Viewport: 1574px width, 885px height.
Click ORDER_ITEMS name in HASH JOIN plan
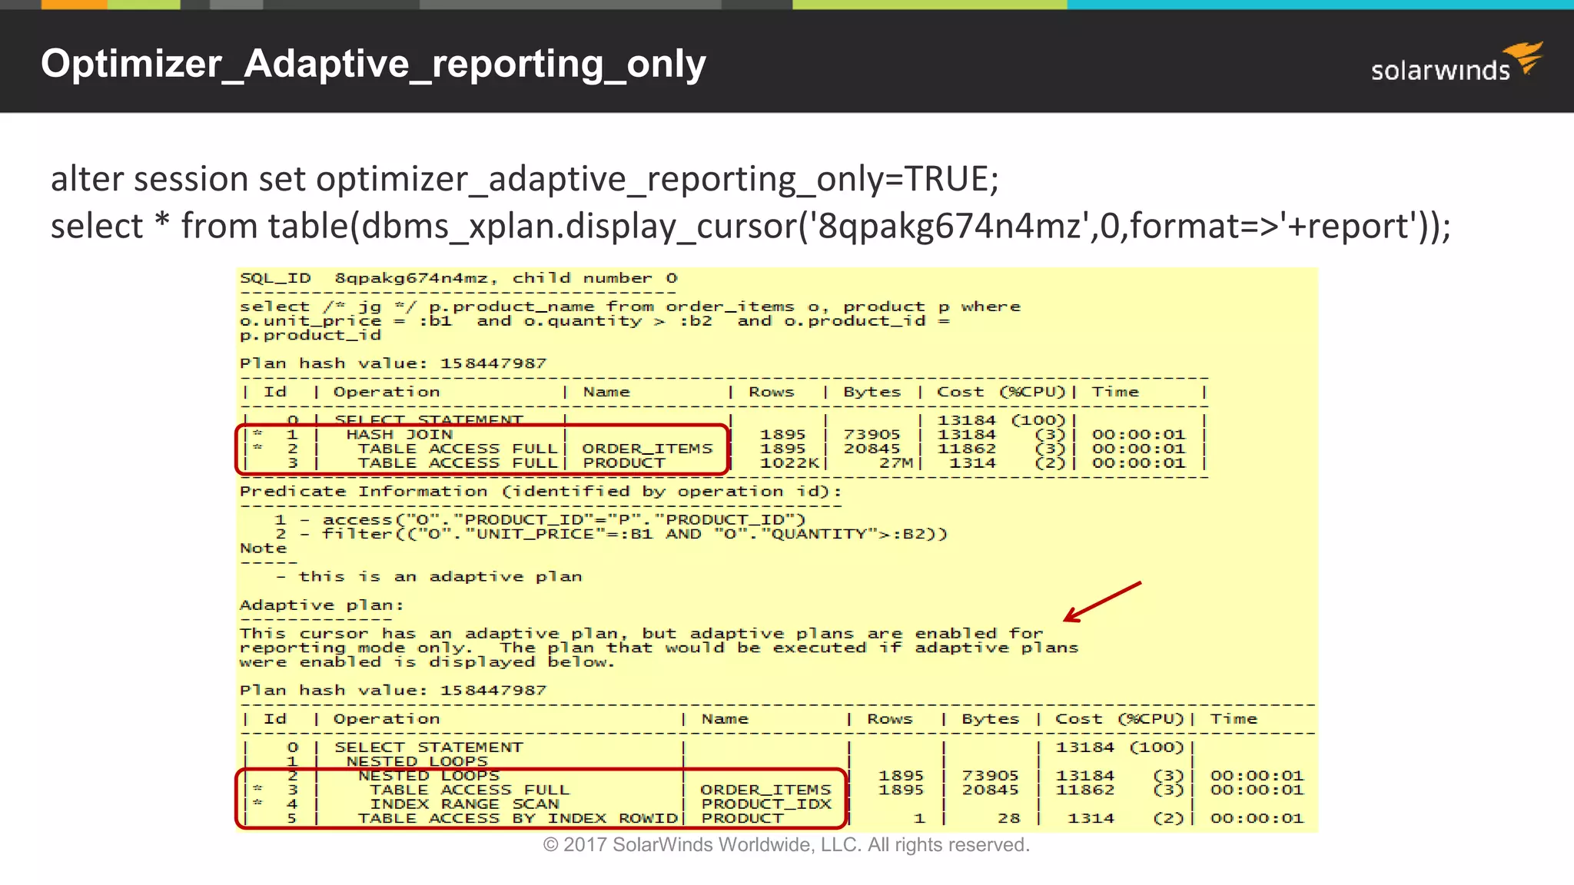[647, 449]
